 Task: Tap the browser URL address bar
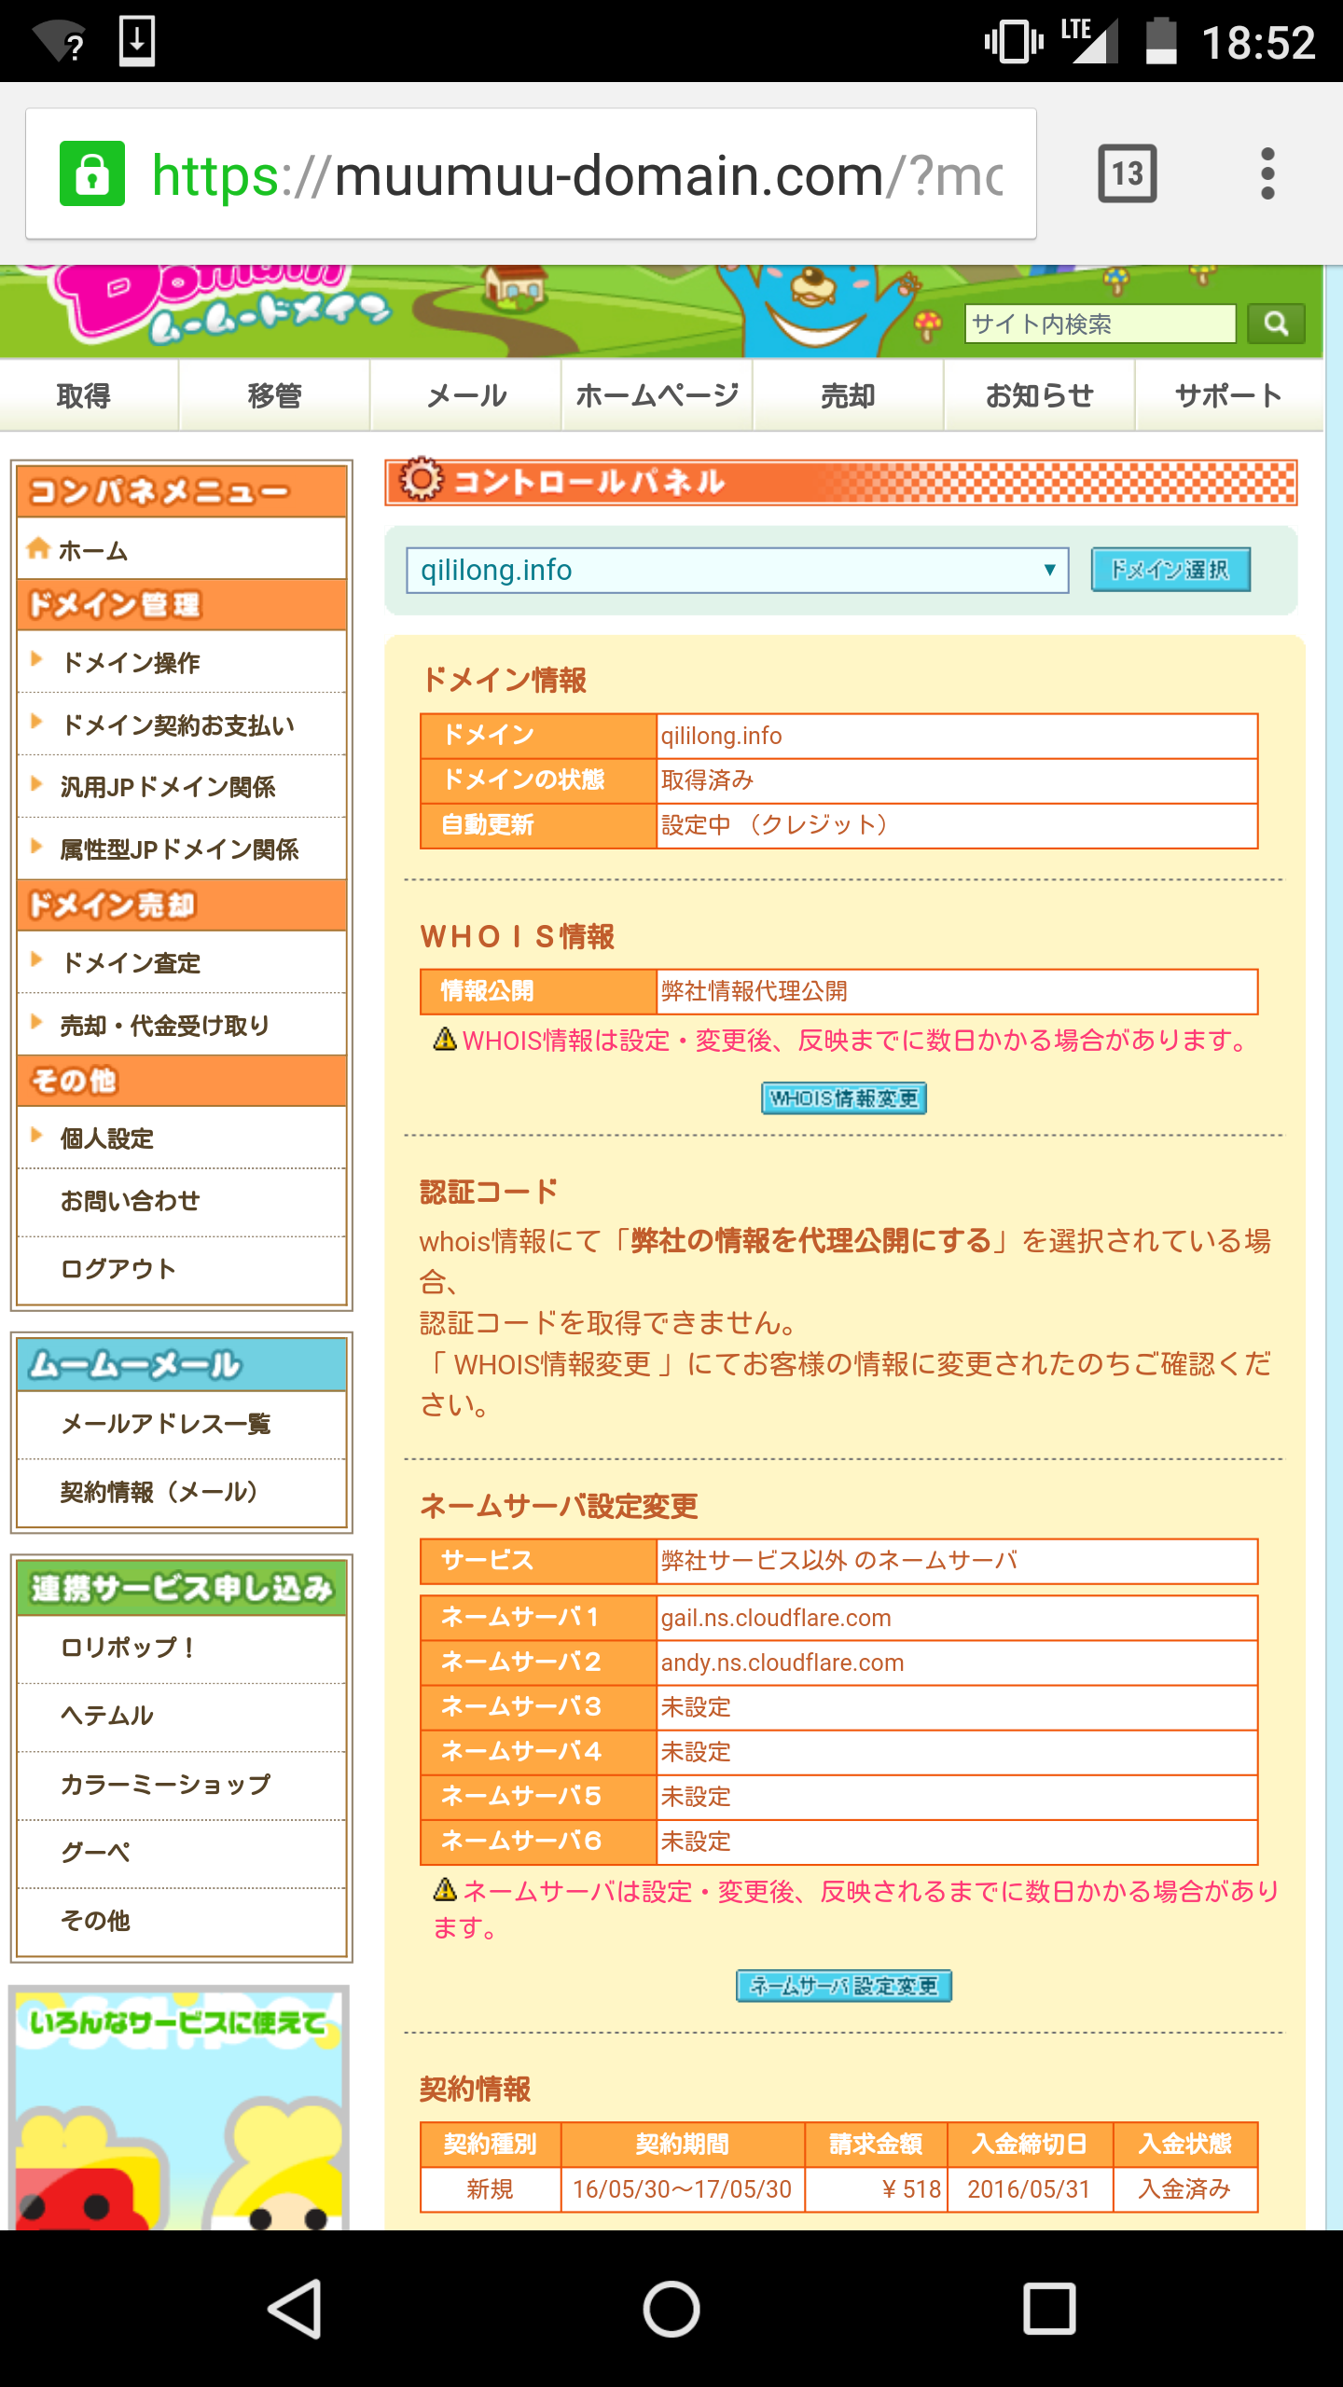[x=531, y=173]
